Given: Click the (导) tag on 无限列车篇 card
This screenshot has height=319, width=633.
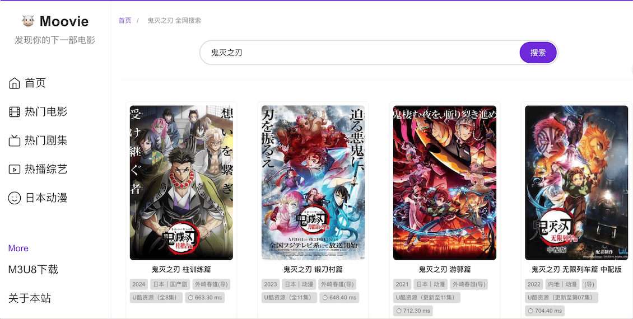Looking at the screenshot, I should [x=589, y=284].
